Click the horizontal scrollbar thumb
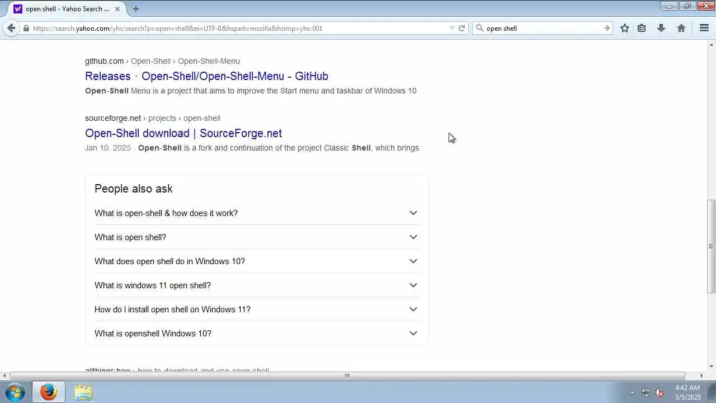The height and width of the screenshot is (403, 716). (x=347, y=376)
